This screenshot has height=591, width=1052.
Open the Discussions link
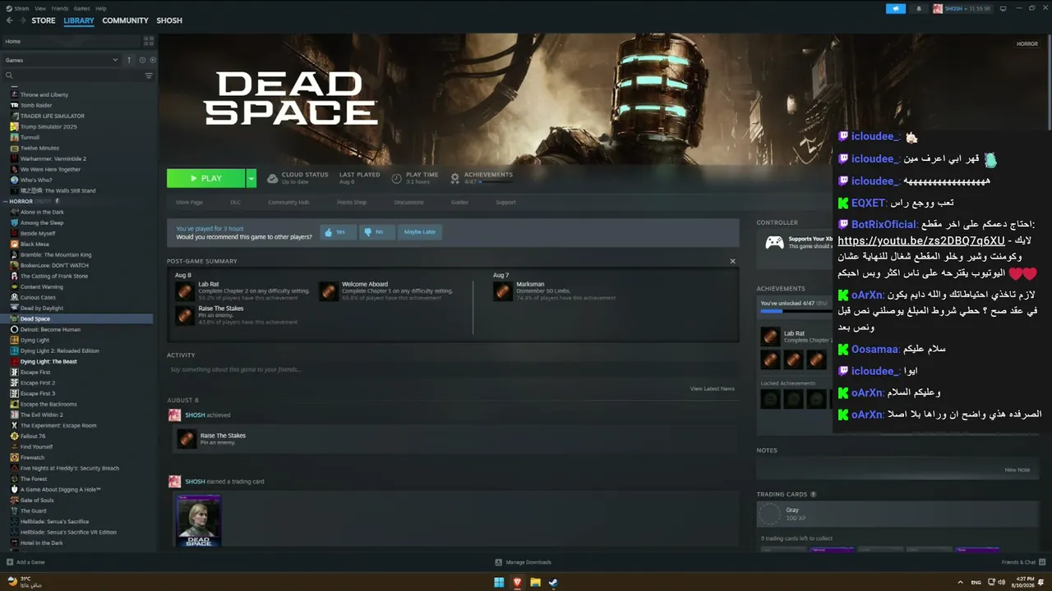[x=408, y=202]
